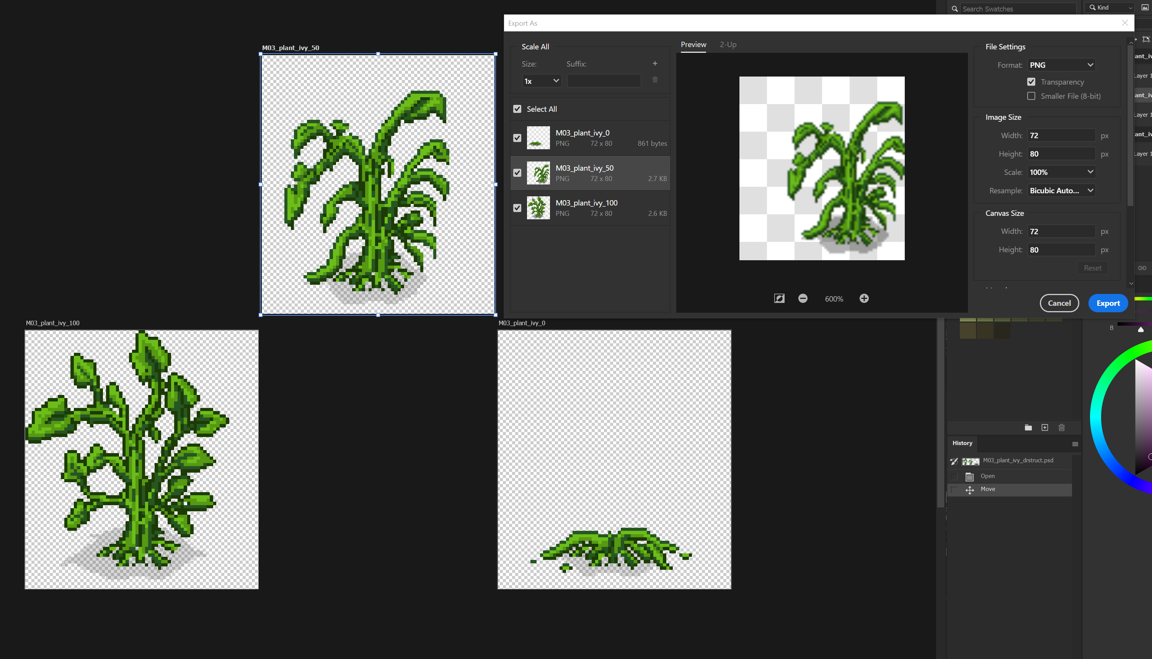Click the create new swatch icon

1045,427
